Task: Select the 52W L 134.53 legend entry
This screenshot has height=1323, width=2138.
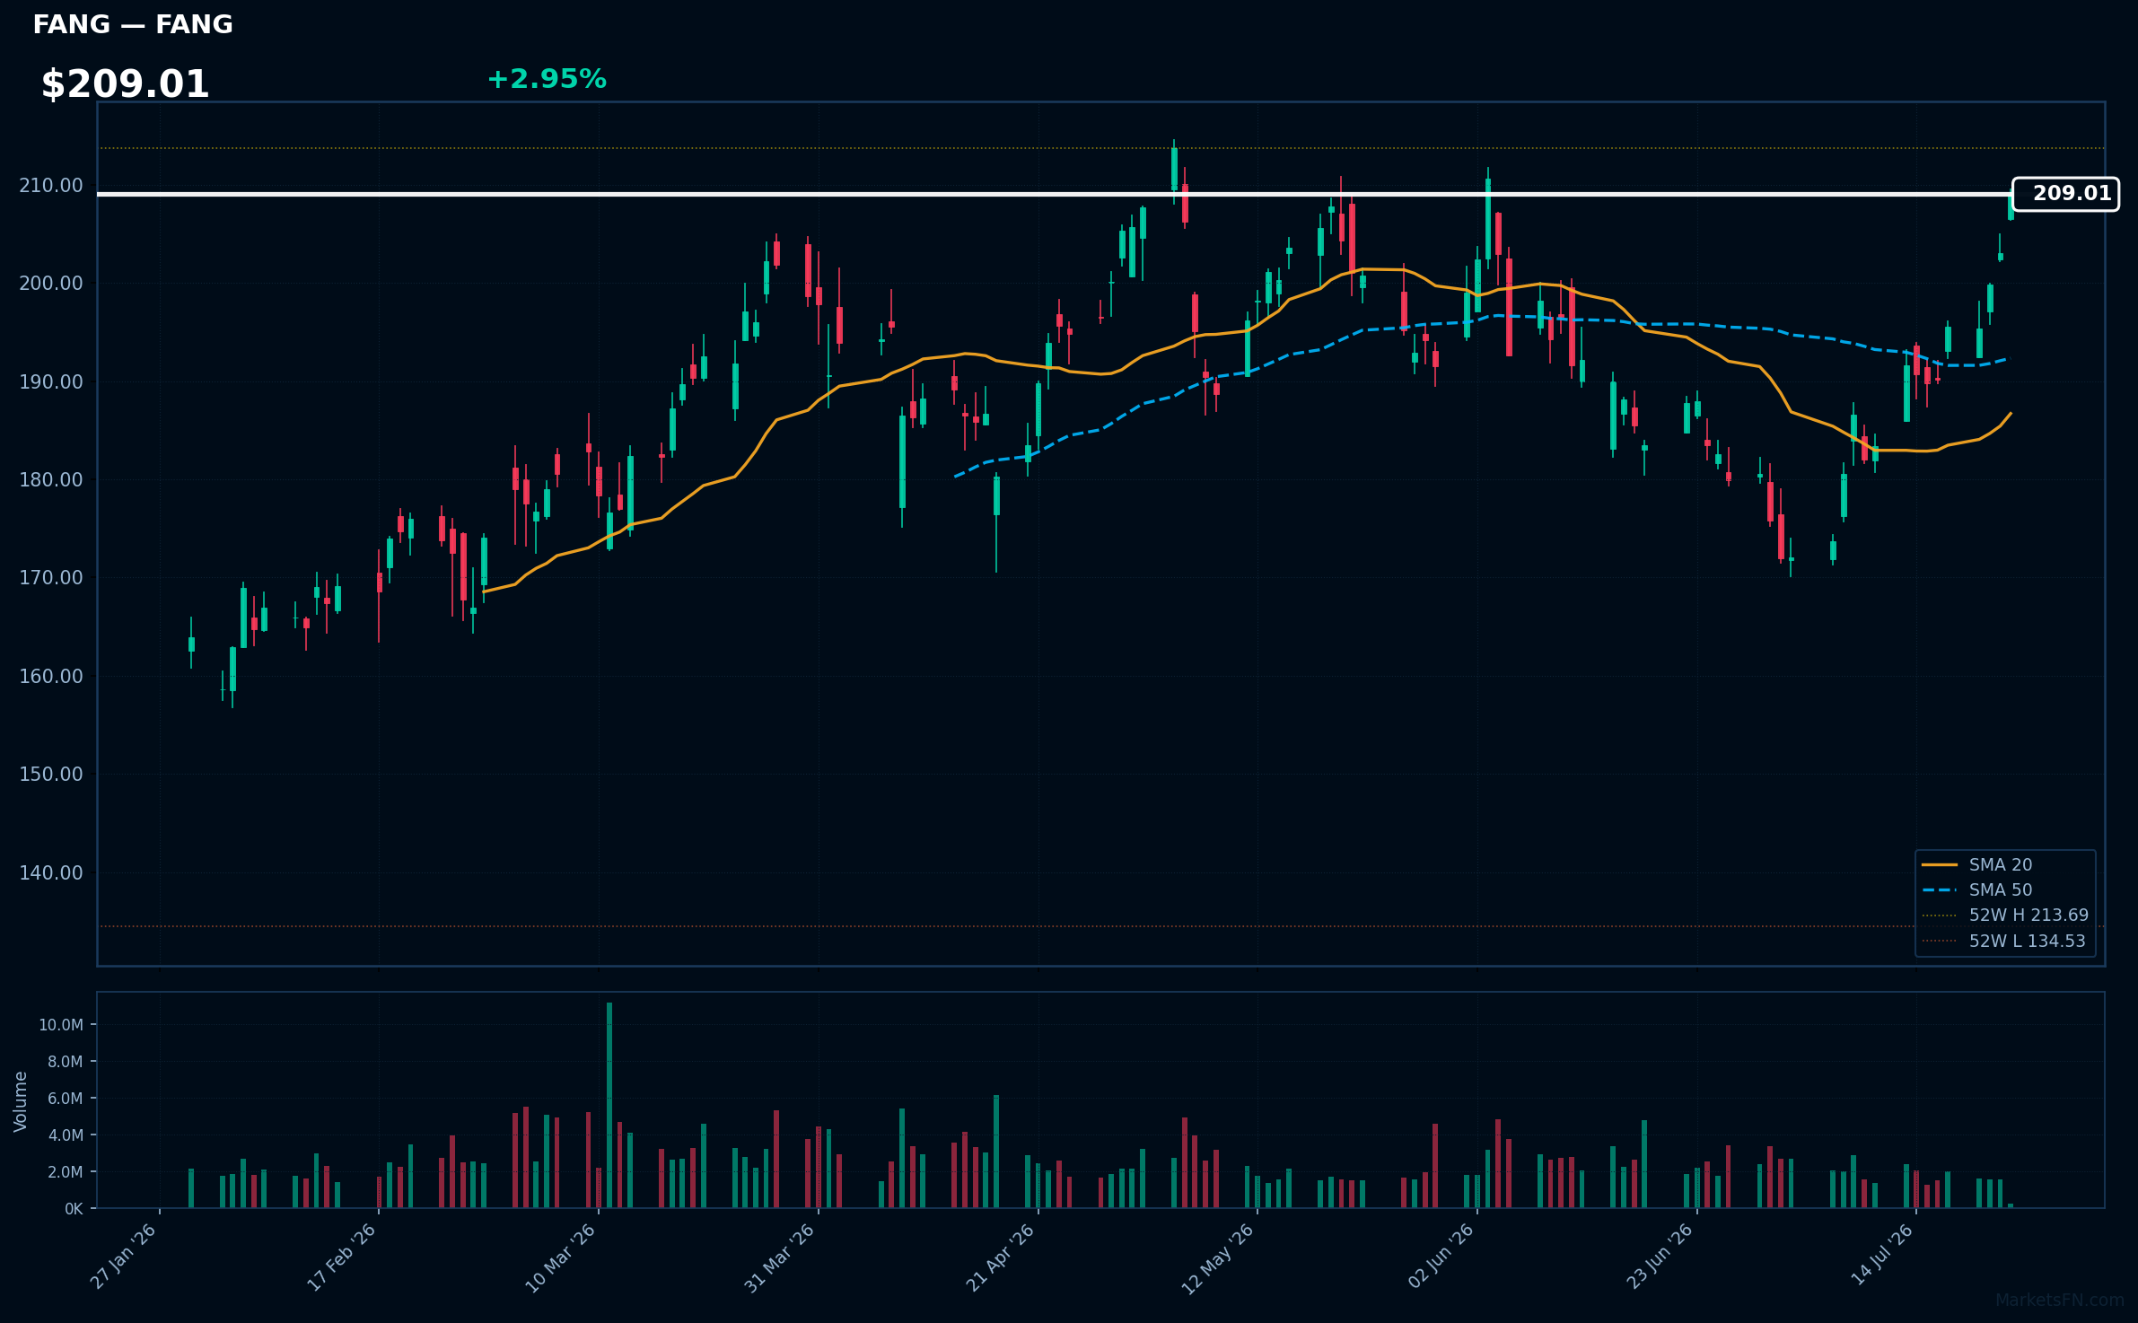Action: click(x=2003, y=941)
